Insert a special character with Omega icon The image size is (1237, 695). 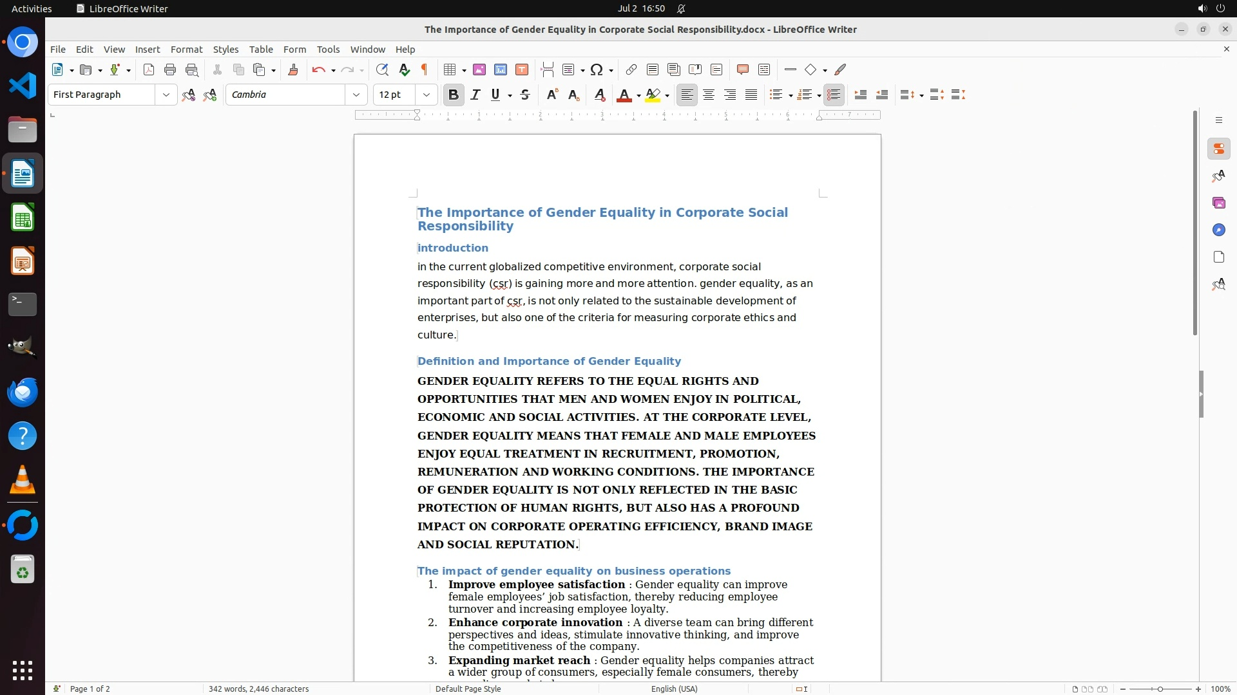(x=597, y=69)
